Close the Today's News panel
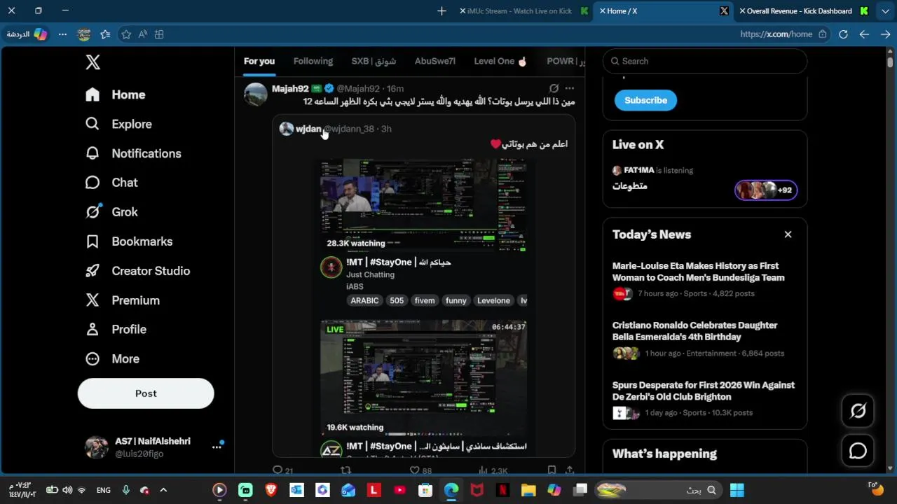This screenshot has height=504, width=897. (788, 234)
